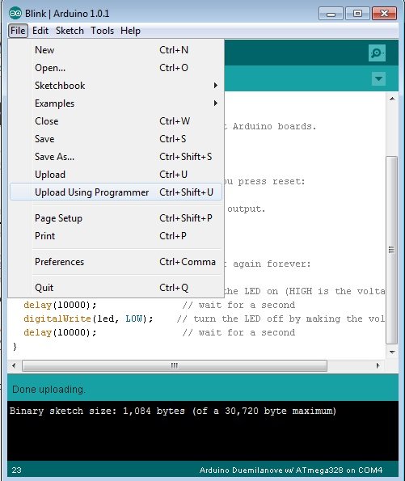405x481 pixels.
Task: Open Page Setup from the menu
Action: coord(116,218)
